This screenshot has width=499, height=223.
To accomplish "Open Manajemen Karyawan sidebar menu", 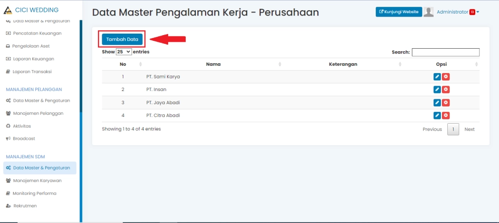I will point(34,181).
